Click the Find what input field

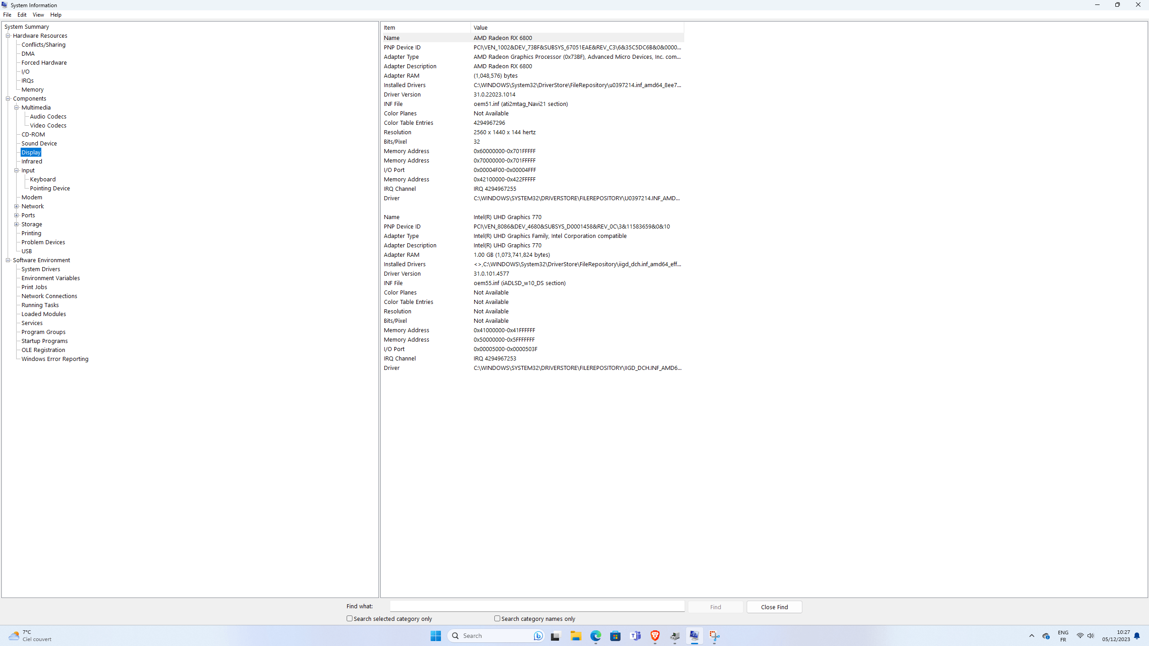click(538, 606)
